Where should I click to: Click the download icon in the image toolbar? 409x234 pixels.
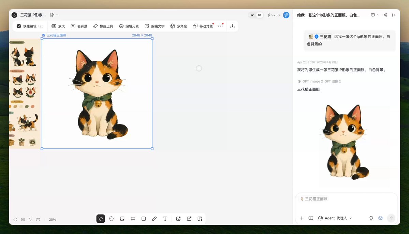pos(232,26)
